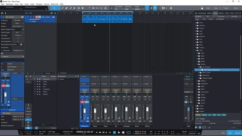
Task: Open the Datei menu
Action: point(3,4)
